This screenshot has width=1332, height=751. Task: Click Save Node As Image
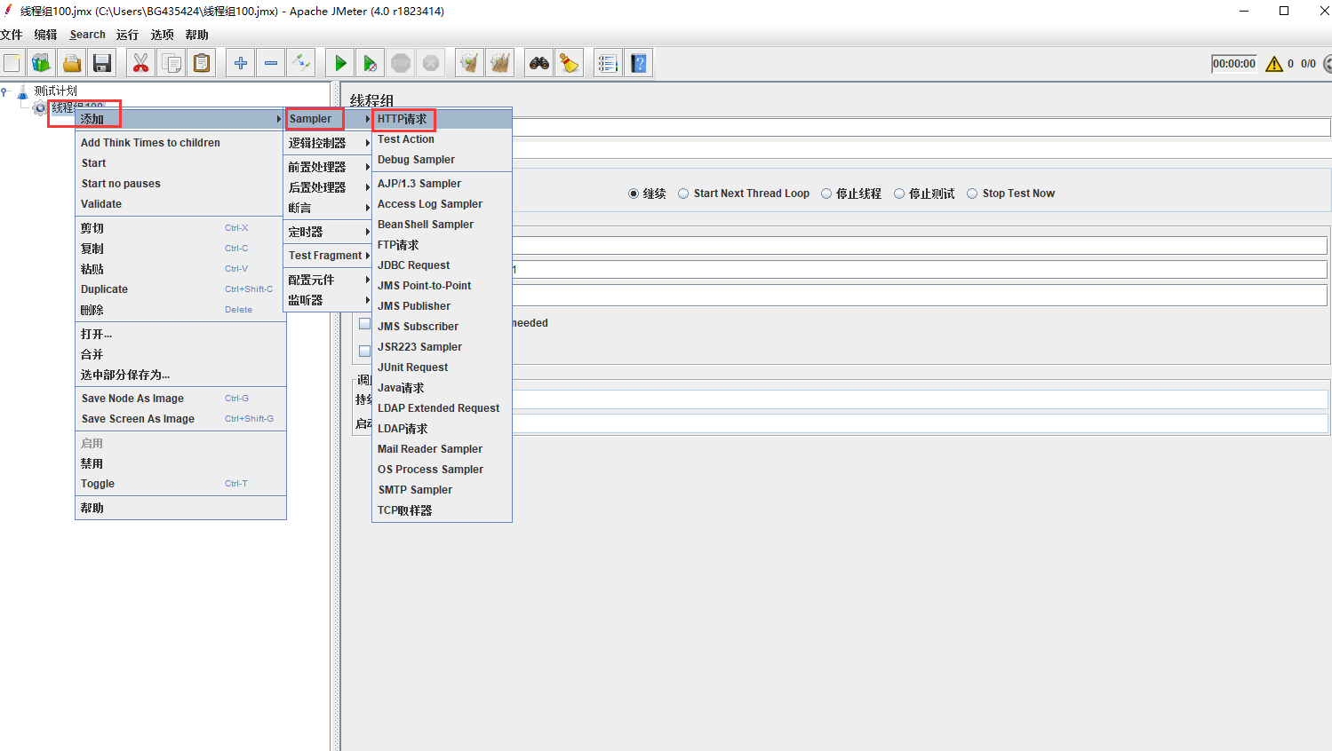[x=180, y=399]
